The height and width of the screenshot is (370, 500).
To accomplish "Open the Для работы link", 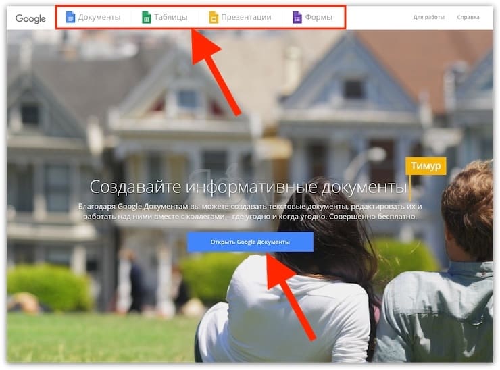I will (x=428, y=17).
